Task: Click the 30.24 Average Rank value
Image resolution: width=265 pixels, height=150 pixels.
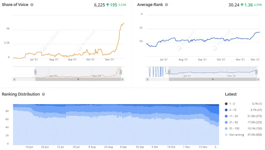Action: click(234, 5)
